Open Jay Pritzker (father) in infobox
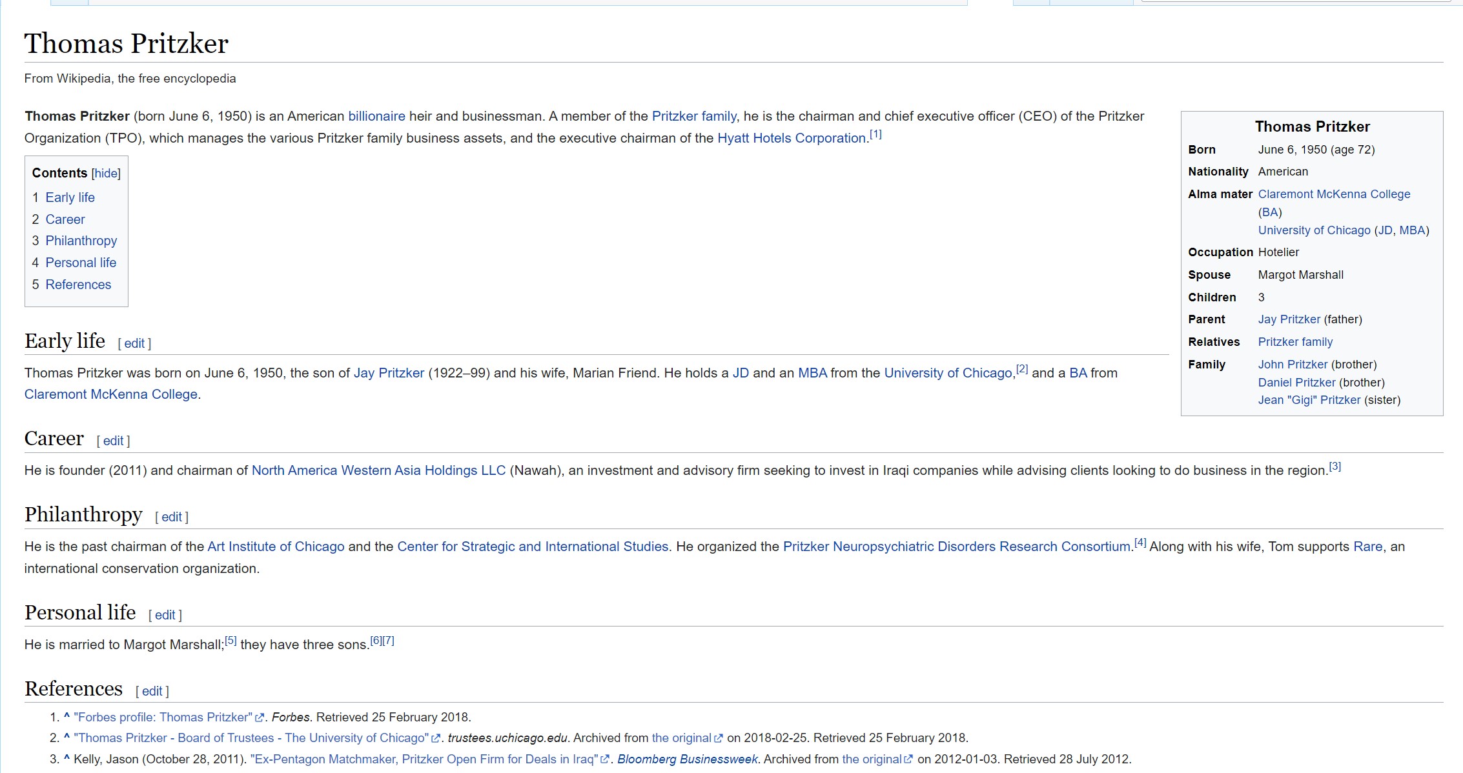Image resolution: width=1463 pixels, height=773 pixels. point(1289,319)
